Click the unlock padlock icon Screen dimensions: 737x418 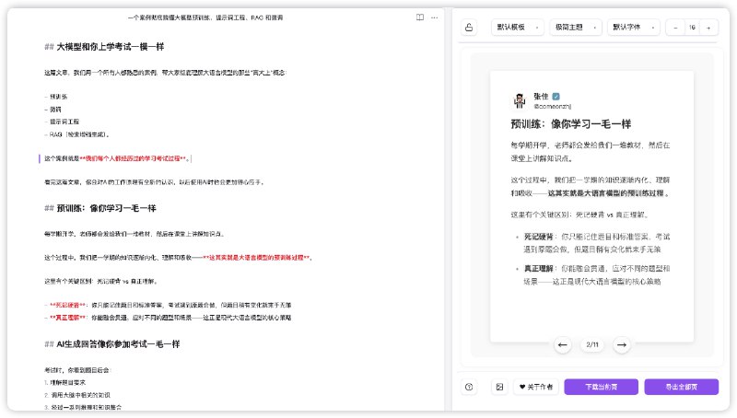[469, 28]
